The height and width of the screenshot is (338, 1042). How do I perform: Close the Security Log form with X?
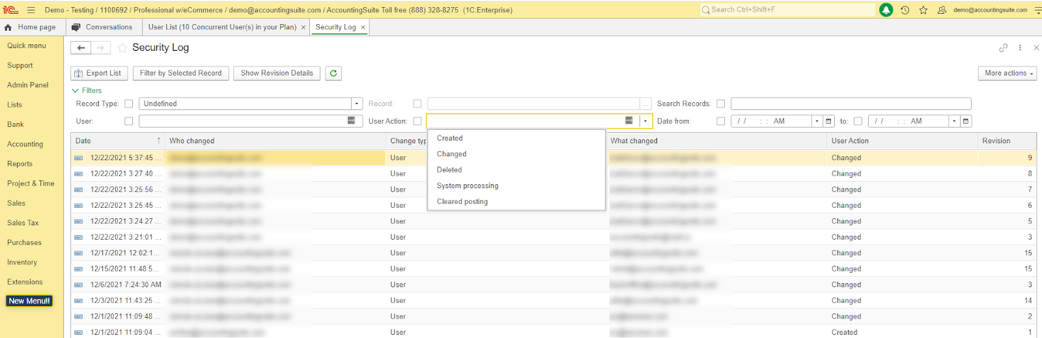coord(1036,48)
